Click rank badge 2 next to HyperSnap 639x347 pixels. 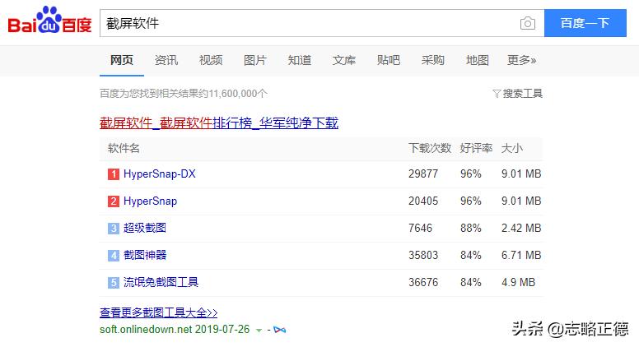(x=114, y=201)
